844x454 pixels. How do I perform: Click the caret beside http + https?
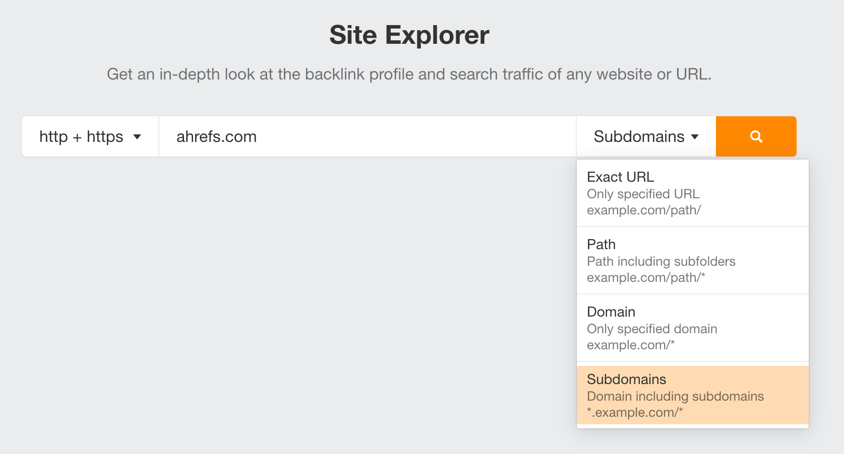pyautogui.click(x=138, y=136)
